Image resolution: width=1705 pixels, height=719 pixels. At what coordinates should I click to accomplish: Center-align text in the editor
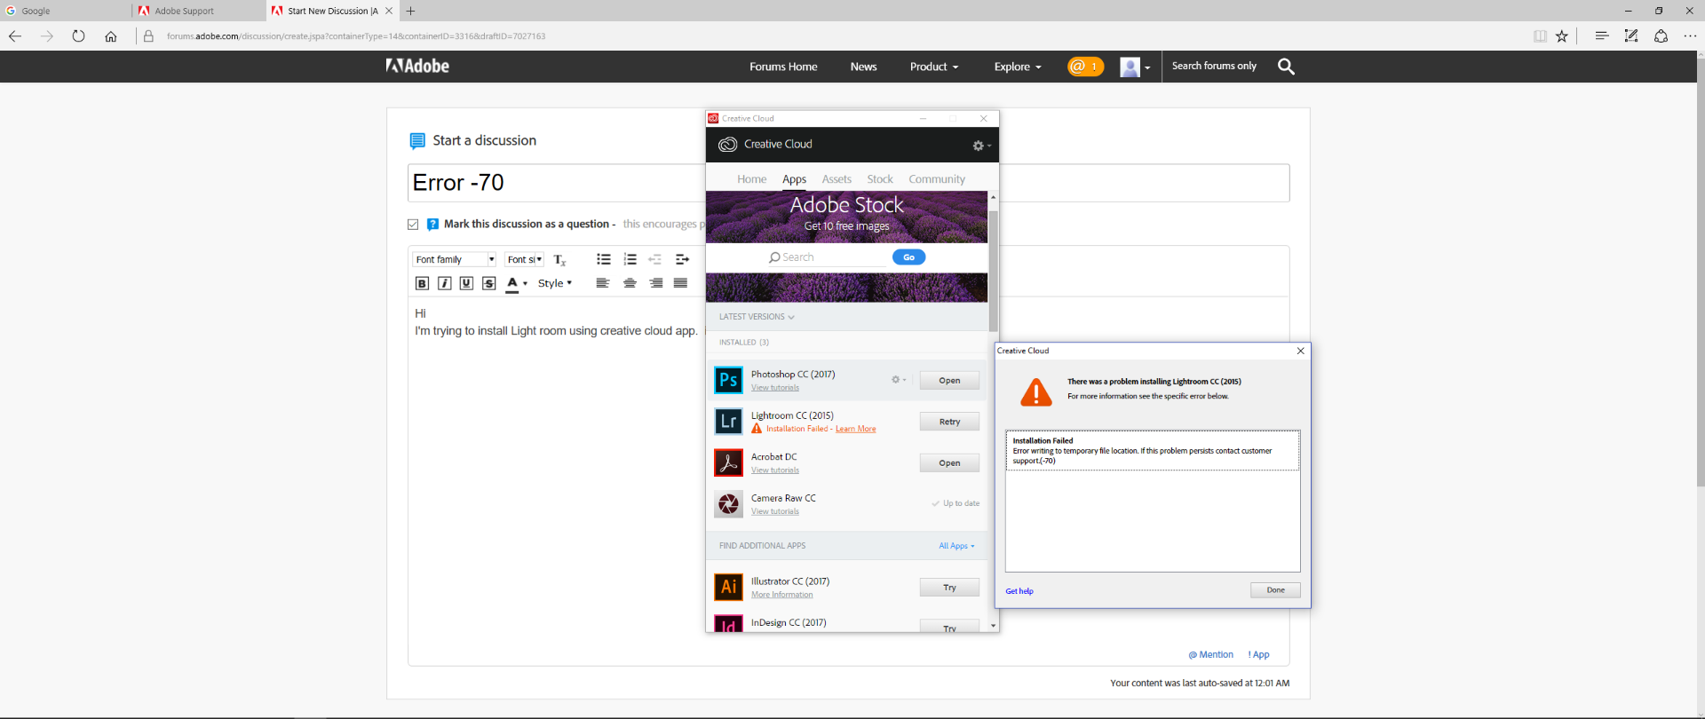tap(630, 283)
